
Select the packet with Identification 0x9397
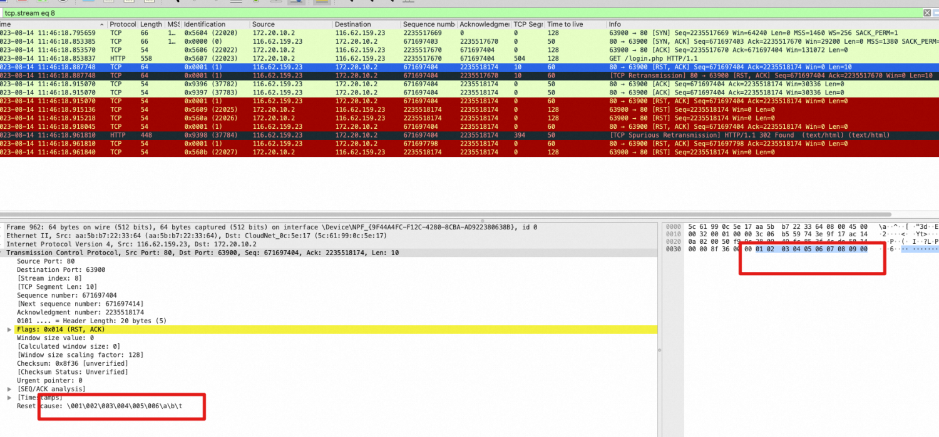pyautogui.click(x=469, y=93)
